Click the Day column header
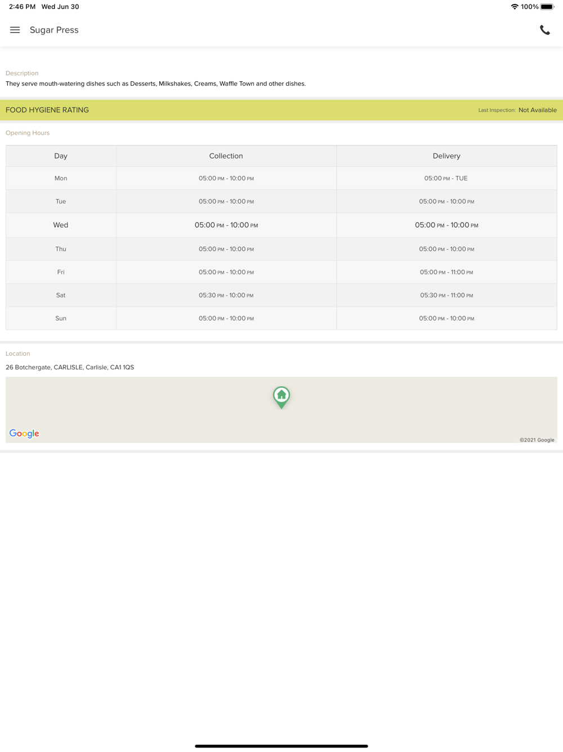Image resolution: width=563 pixels, height=752 pixels. [x=61, y=156]
